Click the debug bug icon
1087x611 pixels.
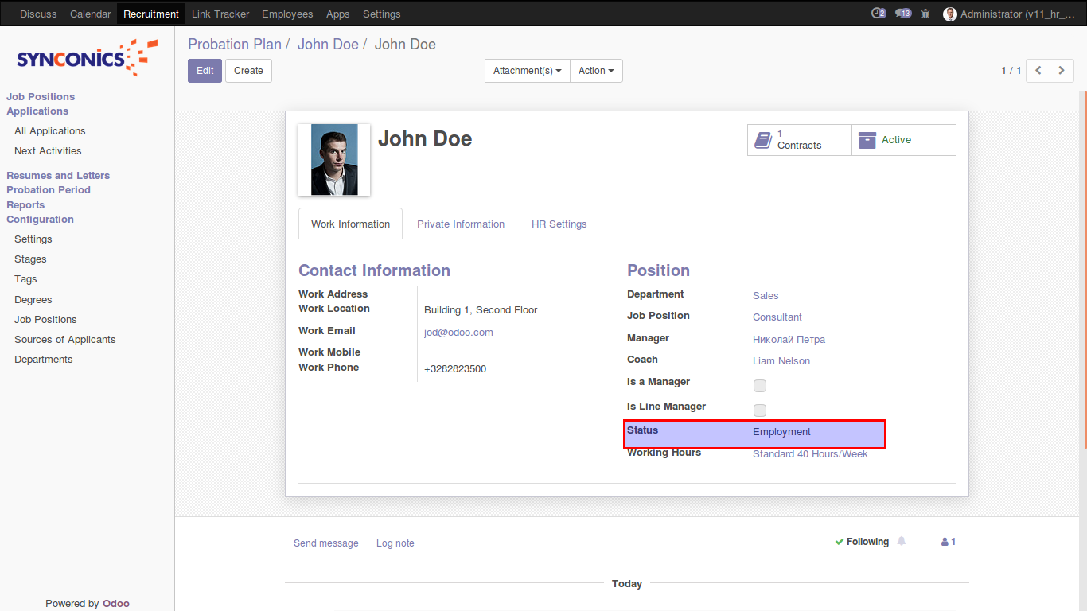(925, 14)
